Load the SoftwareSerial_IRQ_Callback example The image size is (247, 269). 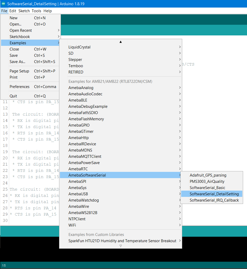tap(212, 200)
